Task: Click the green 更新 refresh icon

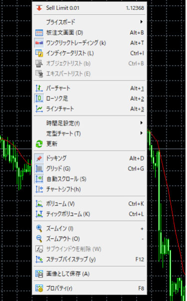Action: [39, 144]
